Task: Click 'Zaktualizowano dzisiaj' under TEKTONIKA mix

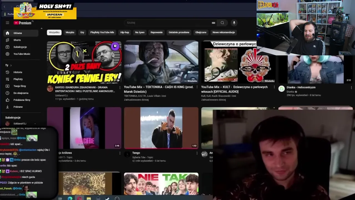Action: pyautogui.click(x=136, y=100)
